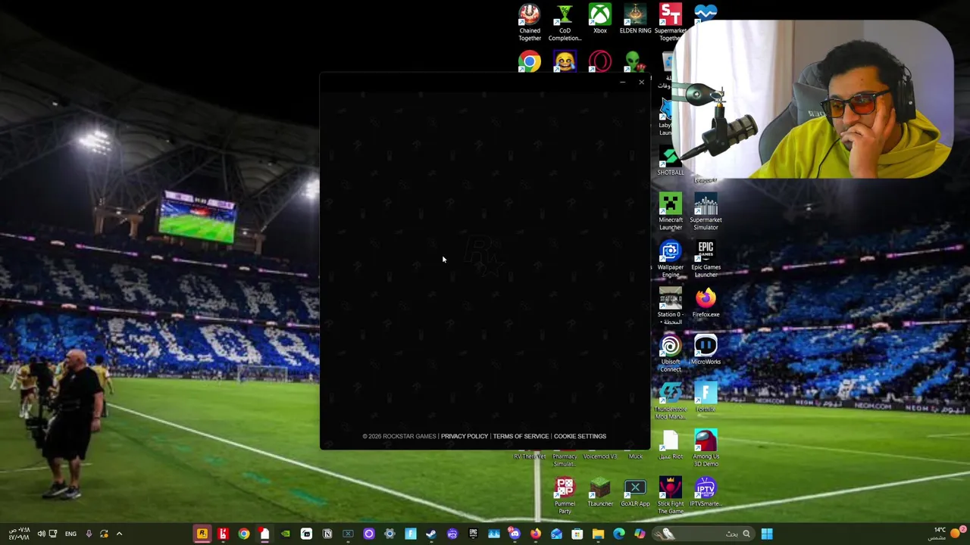
Task: Open IPTVSmarters desktop shortcut
Action: click(x=706, y=491)
